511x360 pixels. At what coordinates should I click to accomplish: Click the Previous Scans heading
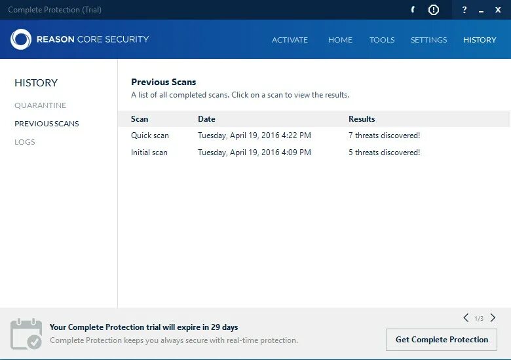coord(164,82)
